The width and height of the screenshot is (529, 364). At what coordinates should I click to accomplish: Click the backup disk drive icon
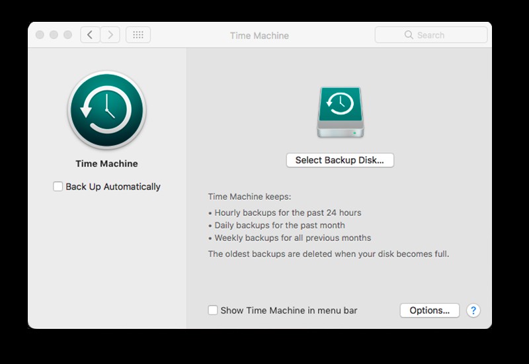tap(340, 112)
